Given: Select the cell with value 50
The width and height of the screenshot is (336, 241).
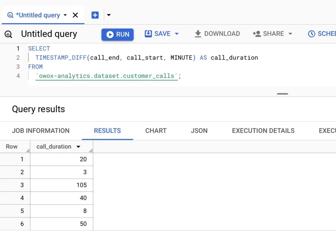Looking at the screenshot, I should point(62,224).
